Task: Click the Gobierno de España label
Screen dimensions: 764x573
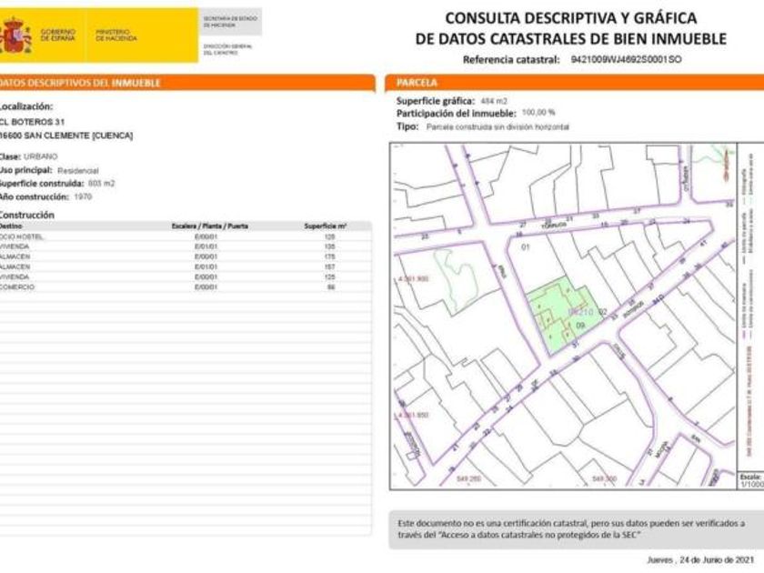Action: point(58,35)
